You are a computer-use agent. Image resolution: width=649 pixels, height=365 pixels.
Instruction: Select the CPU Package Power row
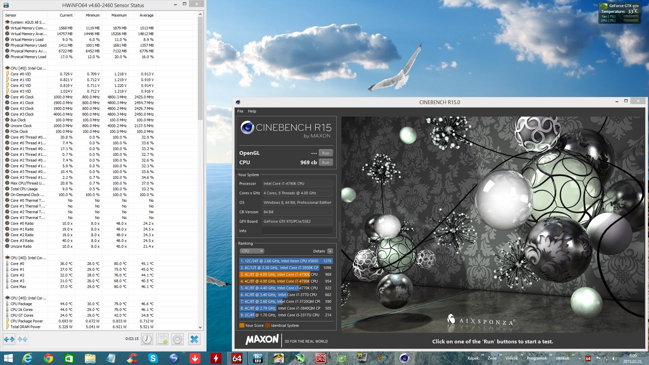100,321
